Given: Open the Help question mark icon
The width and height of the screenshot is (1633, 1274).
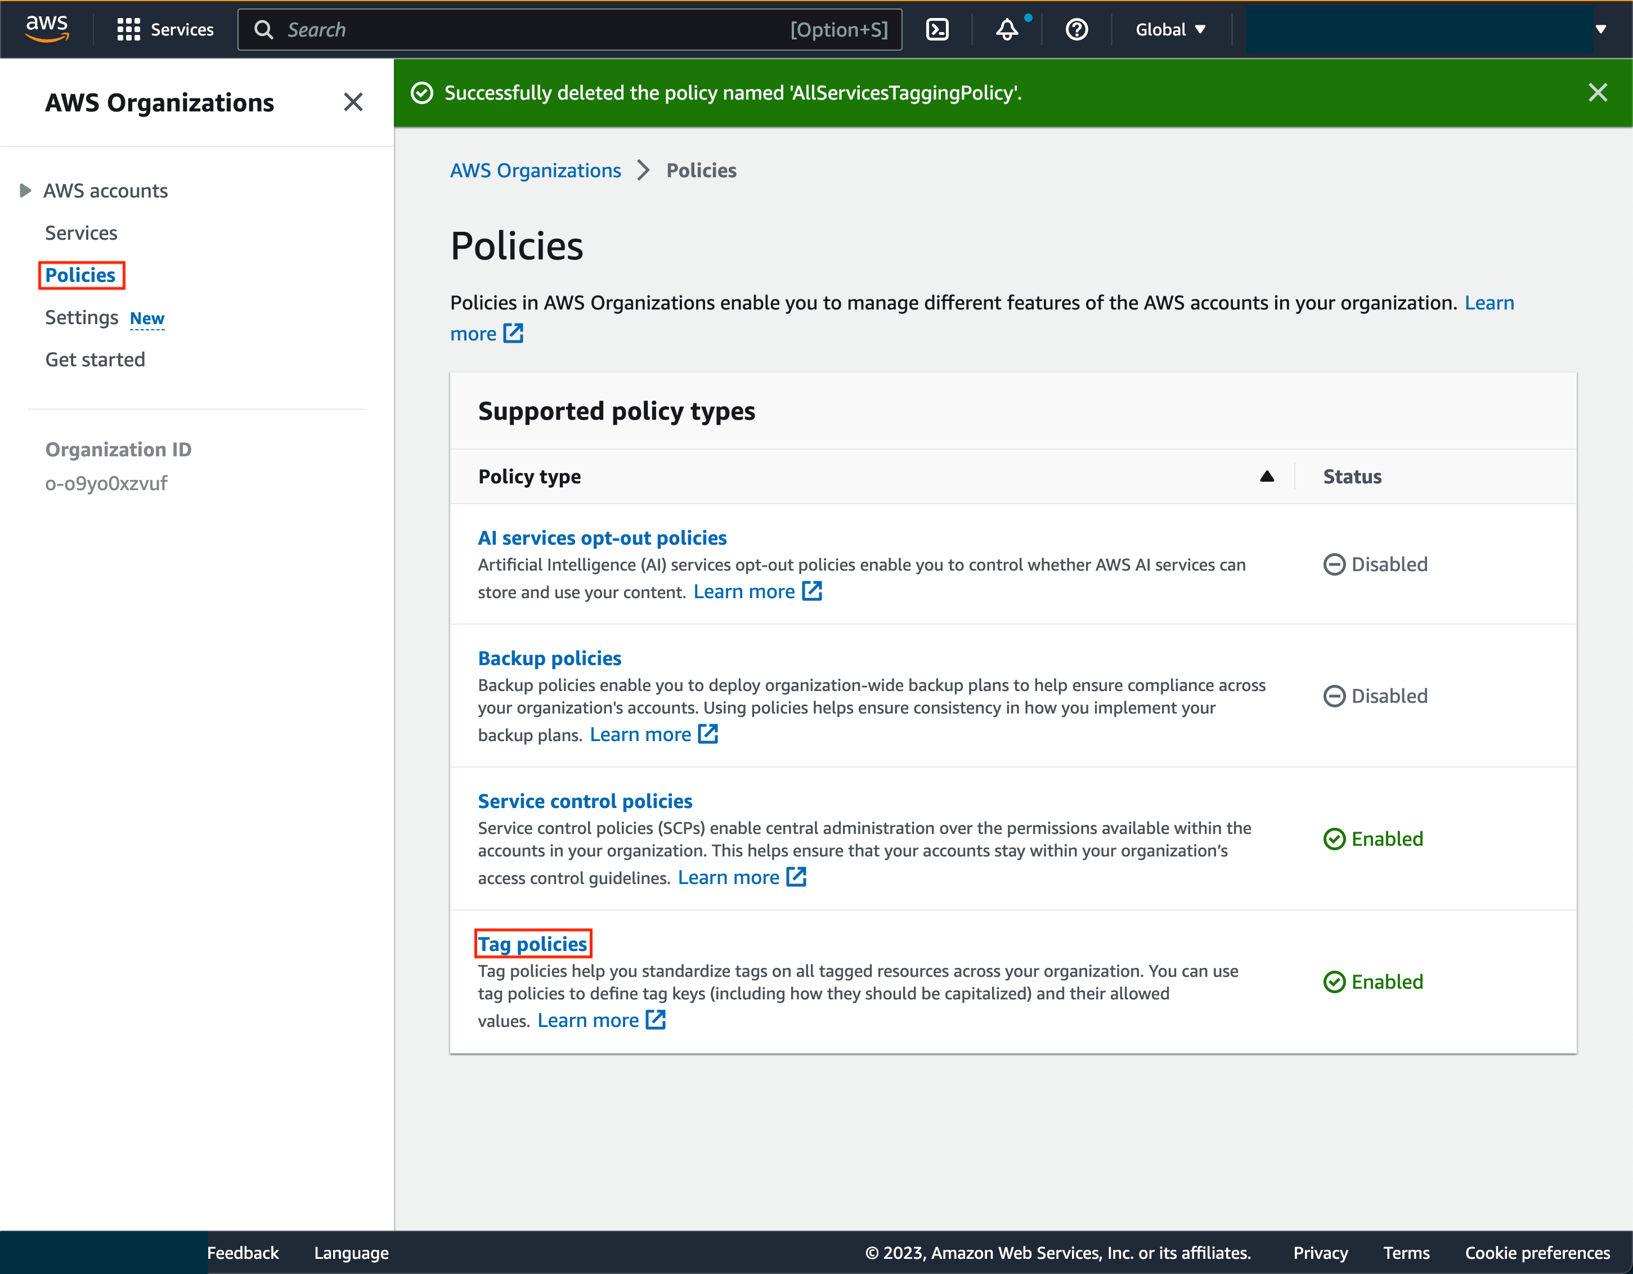Looking at the screenshot, I should pos(1076,29).
